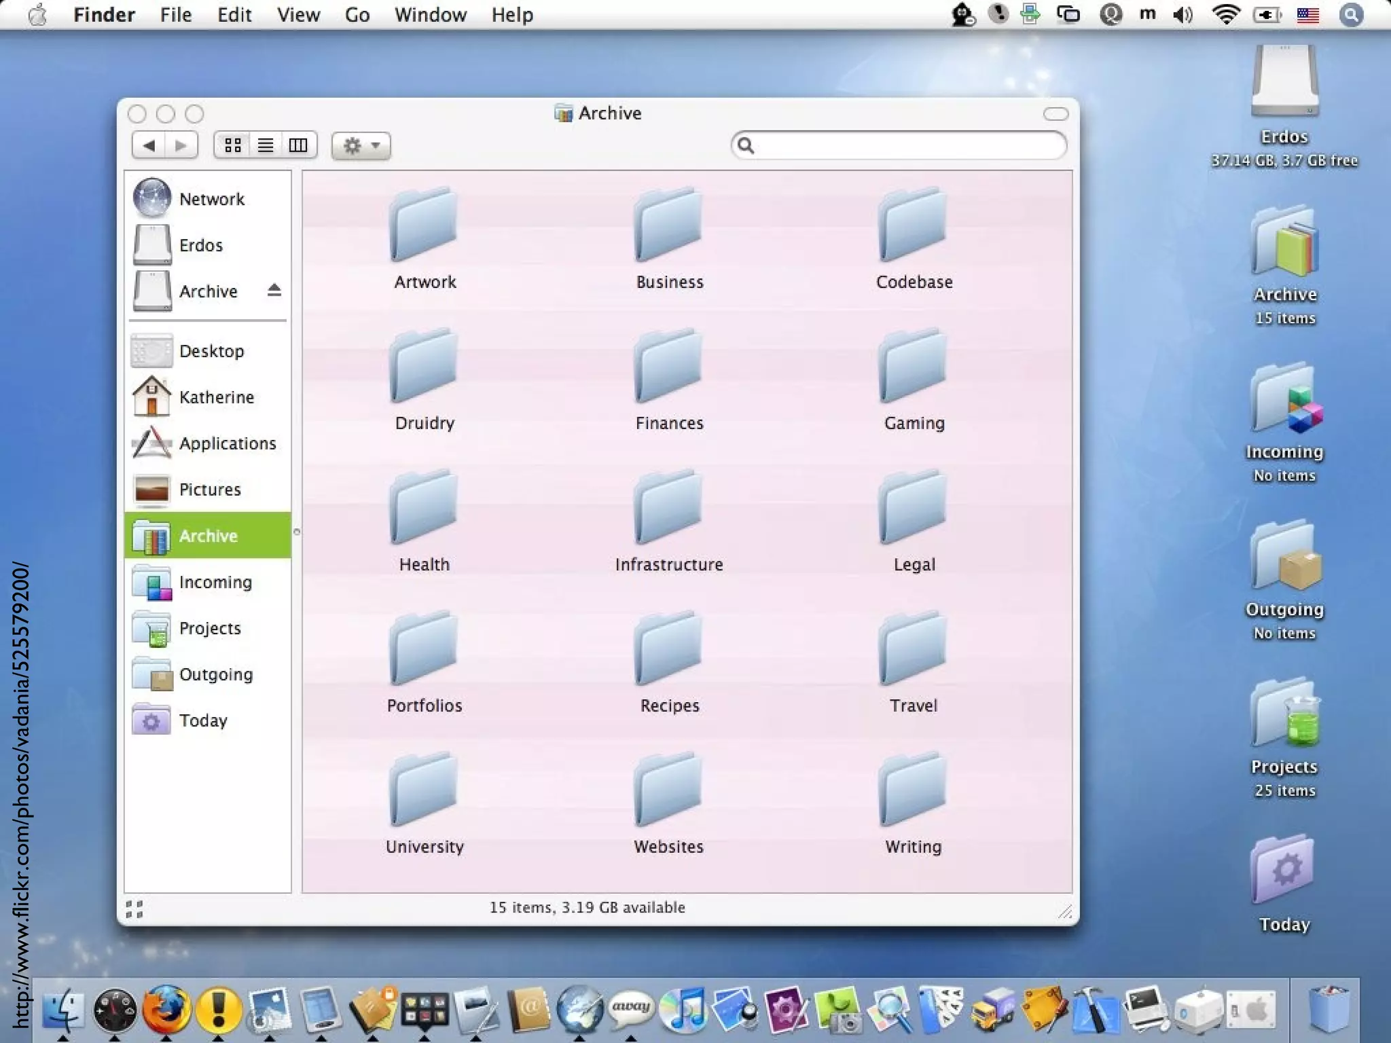
Task: Grab the sidebar divider handle
Action: (296, 532)
